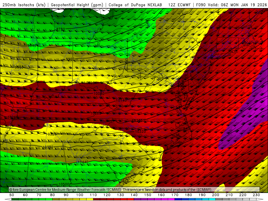Click the 120 value on the color scale

(107, 195)
